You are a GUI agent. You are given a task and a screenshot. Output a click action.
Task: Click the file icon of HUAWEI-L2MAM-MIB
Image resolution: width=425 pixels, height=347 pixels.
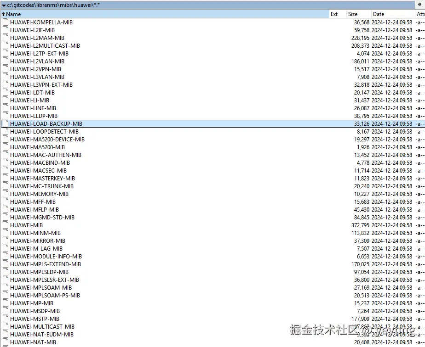coord(6,38)
